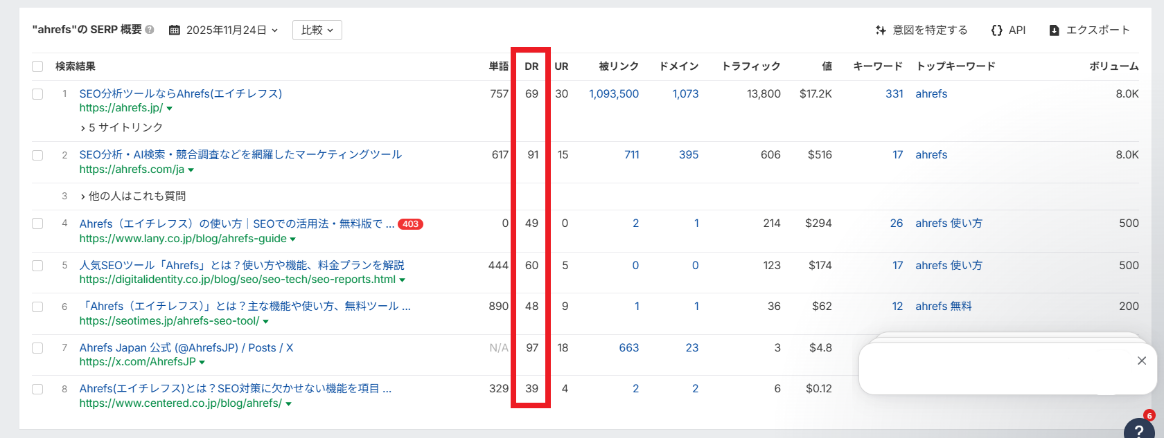
Task: Click the curly braces API icon
Action: pos(997,30)
